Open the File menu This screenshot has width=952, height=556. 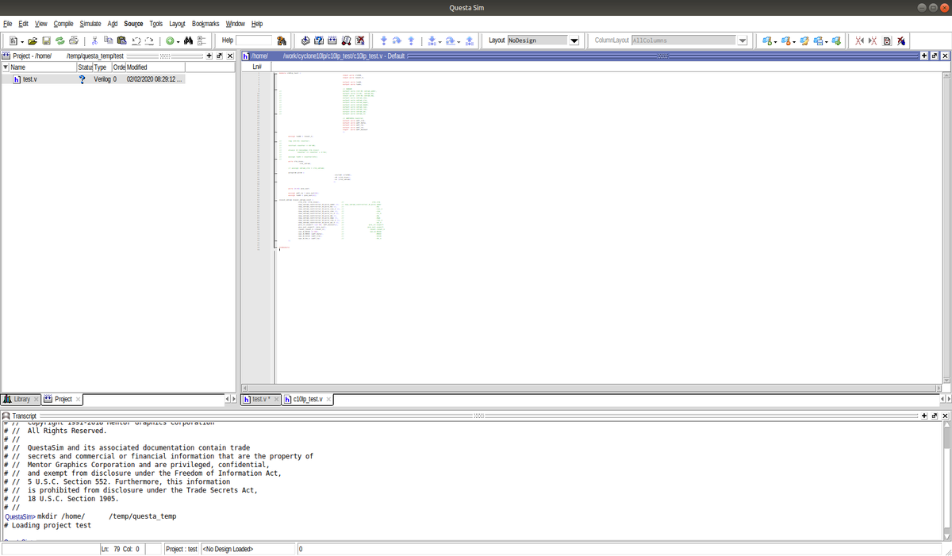[8, 24]
